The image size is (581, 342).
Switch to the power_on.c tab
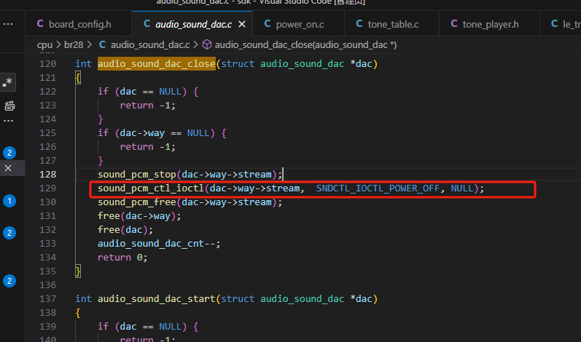click(298, 25)
